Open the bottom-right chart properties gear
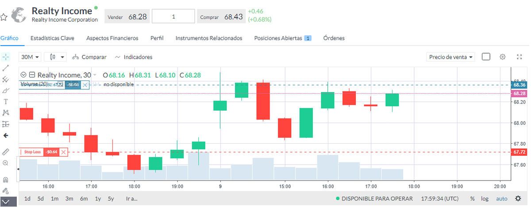 pos(518,198)
